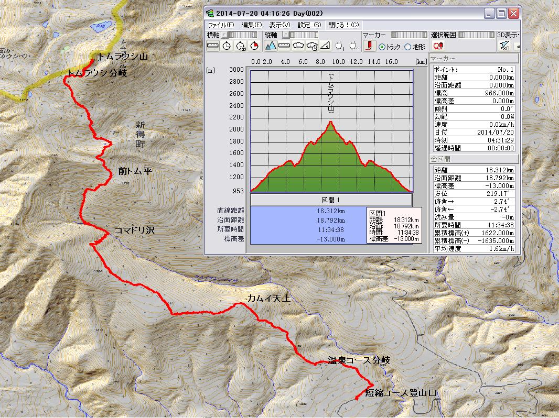Click the 所要時間 11:34:38 in blue summary

point(331,229)
